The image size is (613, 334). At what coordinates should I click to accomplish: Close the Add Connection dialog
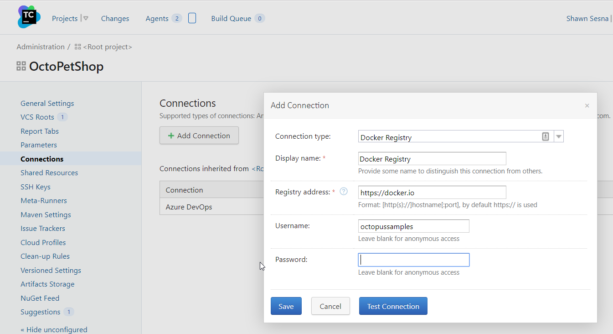[x=587, y=106]
